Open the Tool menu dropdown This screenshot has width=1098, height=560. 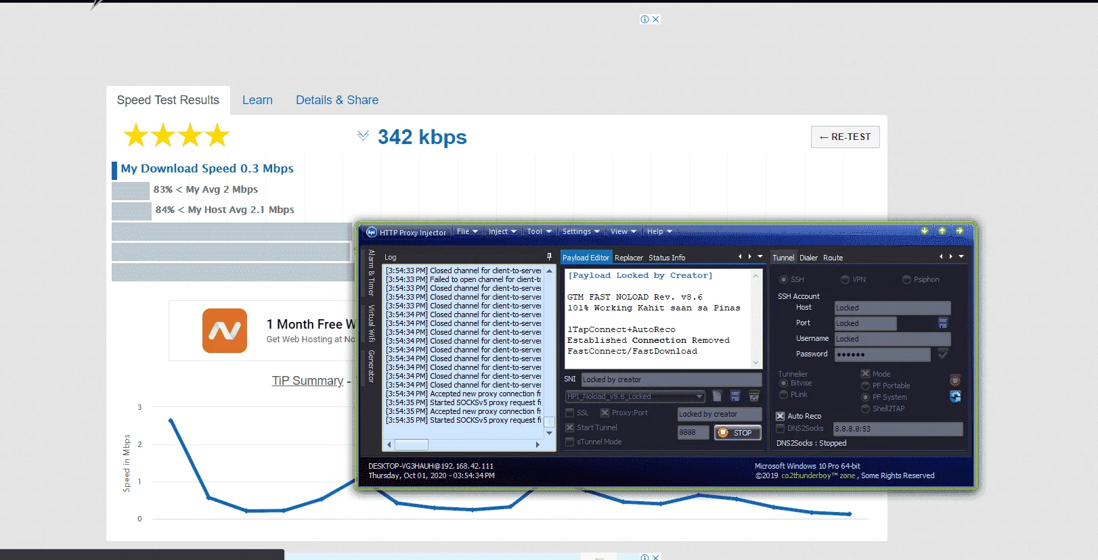coord(539,231)
